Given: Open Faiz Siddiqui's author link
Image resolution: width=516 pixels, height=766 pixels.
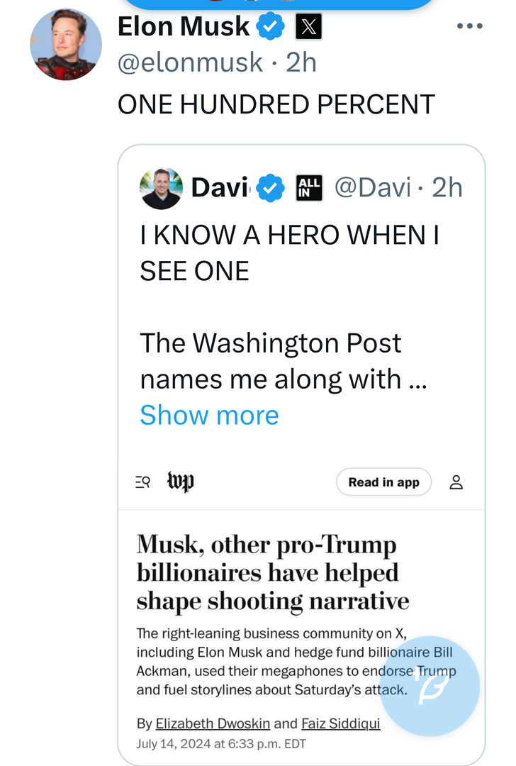Looking at the screenshot, I should [340, 723].
